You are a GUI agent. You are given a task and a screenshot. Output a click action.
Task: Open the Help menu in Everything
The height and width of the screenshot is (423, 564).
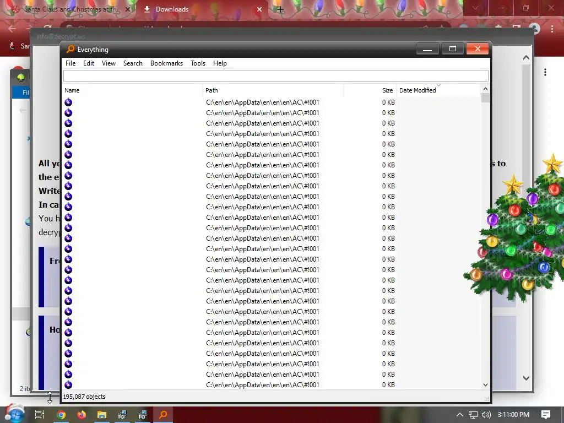point(220,63)
